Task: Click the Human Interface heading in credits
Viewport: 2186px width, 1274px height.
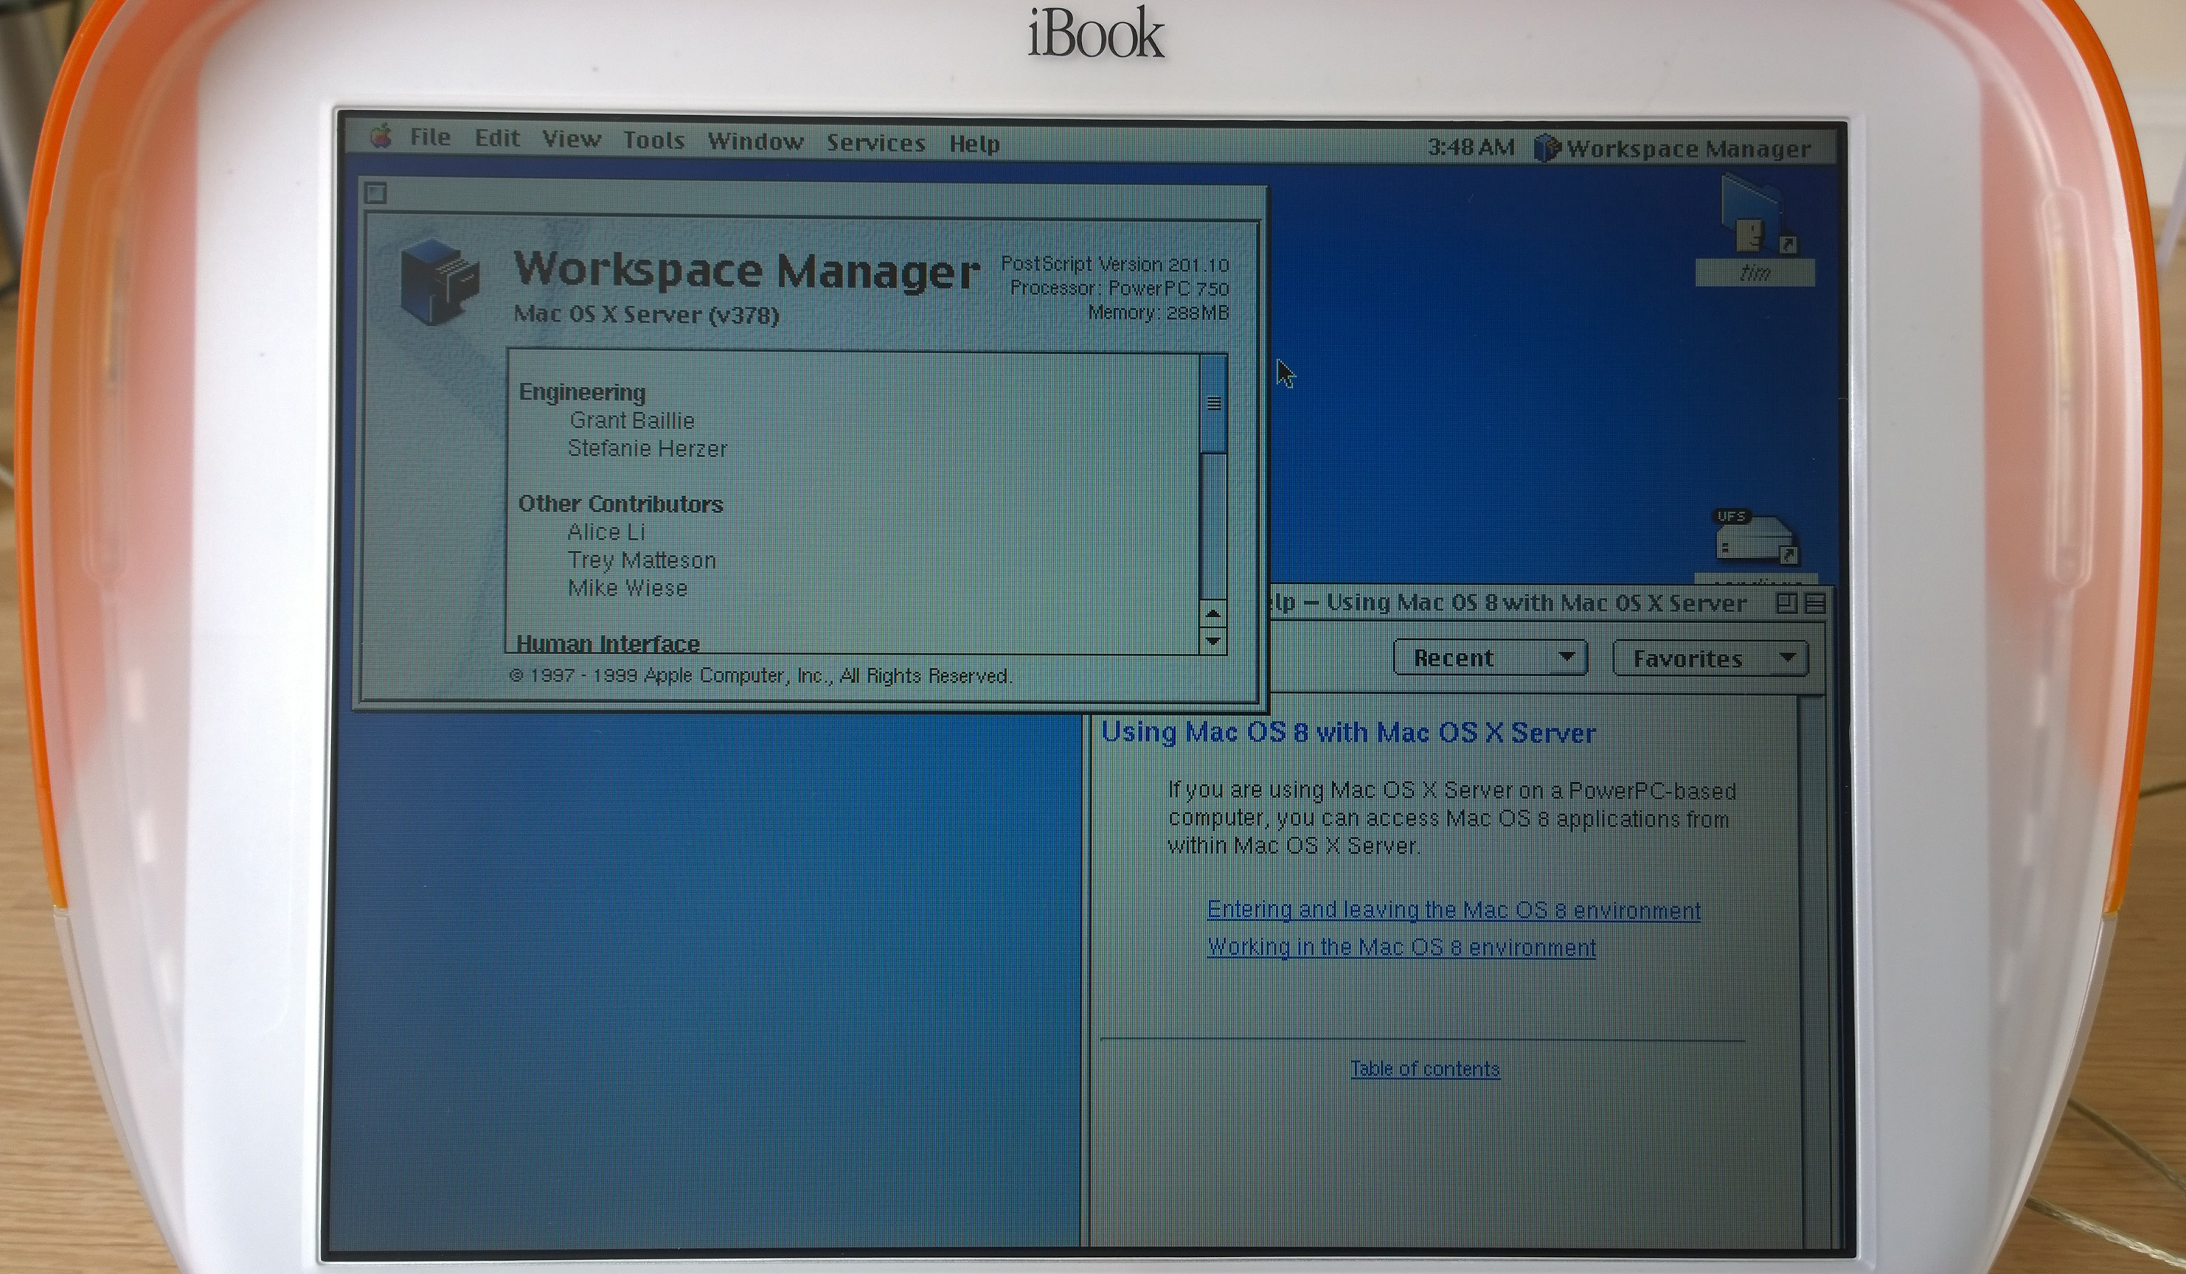Action: [608, 643]
